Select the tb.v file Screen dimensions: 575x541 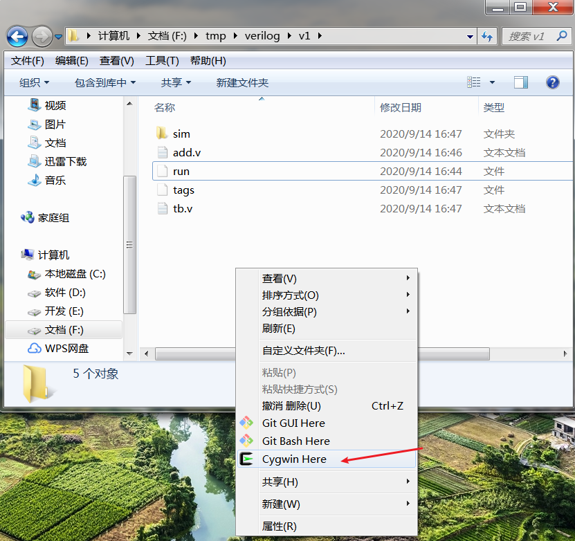tap(182, 208)
